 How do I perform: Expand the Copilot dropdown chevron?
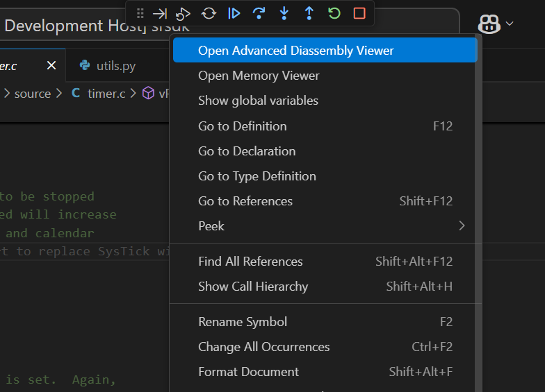(510, 24)
